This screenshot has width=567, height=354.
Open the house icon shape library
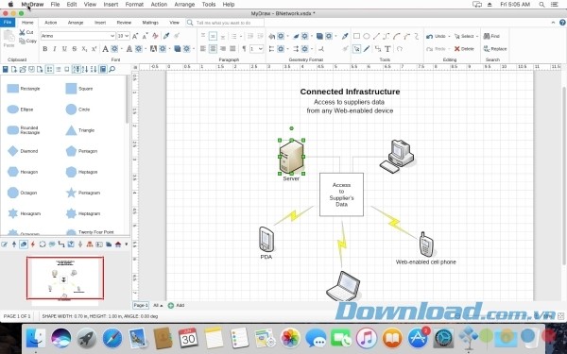click(x=118, y=244)
